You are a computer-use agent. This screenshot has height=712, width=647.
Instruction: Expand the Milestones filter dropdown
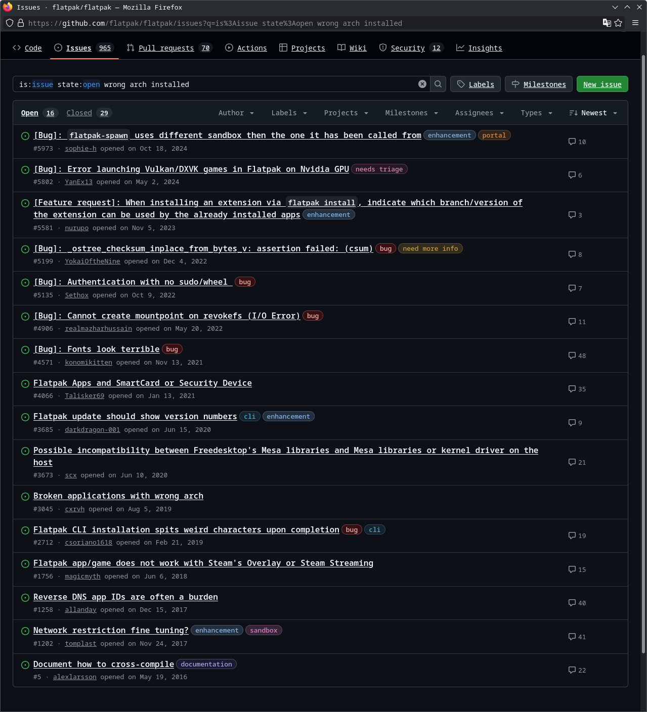pyautogui.click(x=411, y=113)
